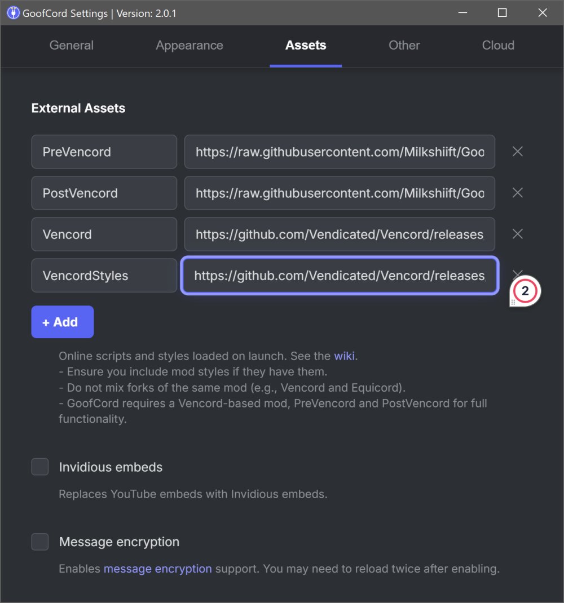Screen dimensions: 564x603
Task: Focus the Vencord URL field
Action: point(340,234)
